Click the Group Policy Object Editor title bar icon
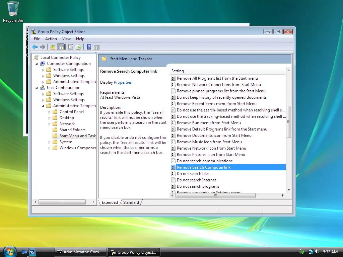 point(34,31)
